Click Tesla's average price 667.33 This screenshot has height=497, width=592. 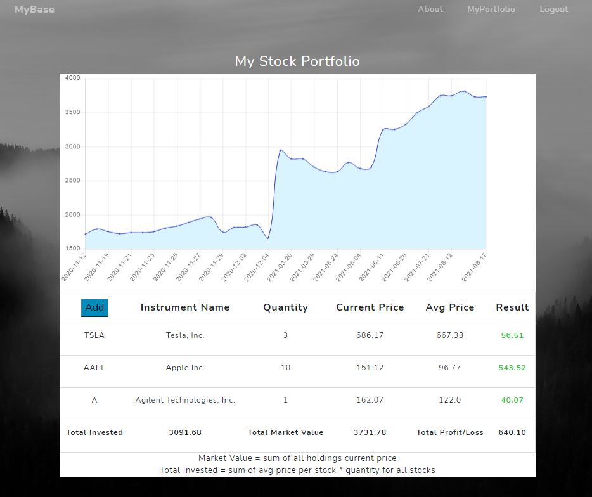coord(449,335)
